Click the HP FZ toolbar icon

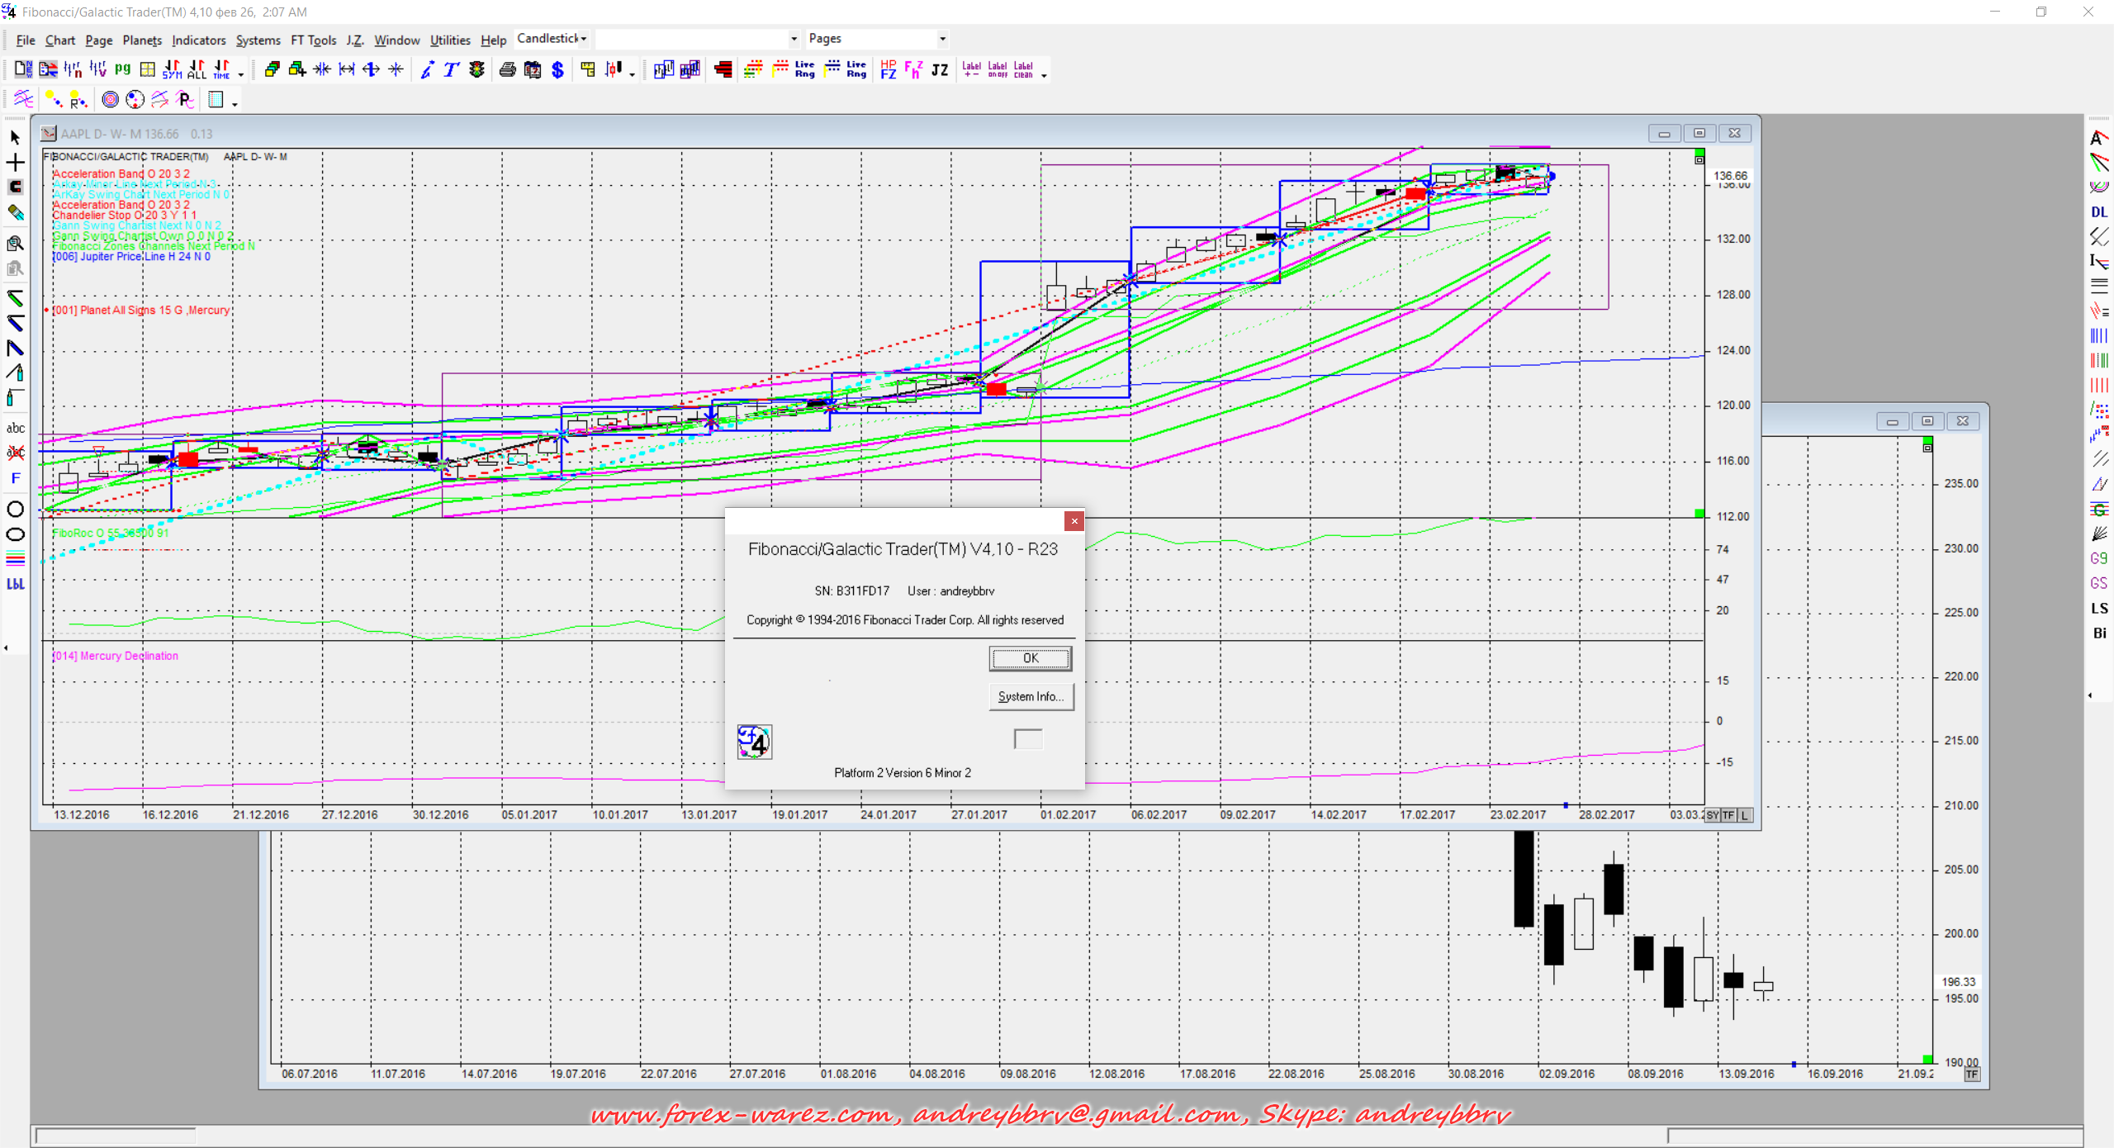point(888,70)
